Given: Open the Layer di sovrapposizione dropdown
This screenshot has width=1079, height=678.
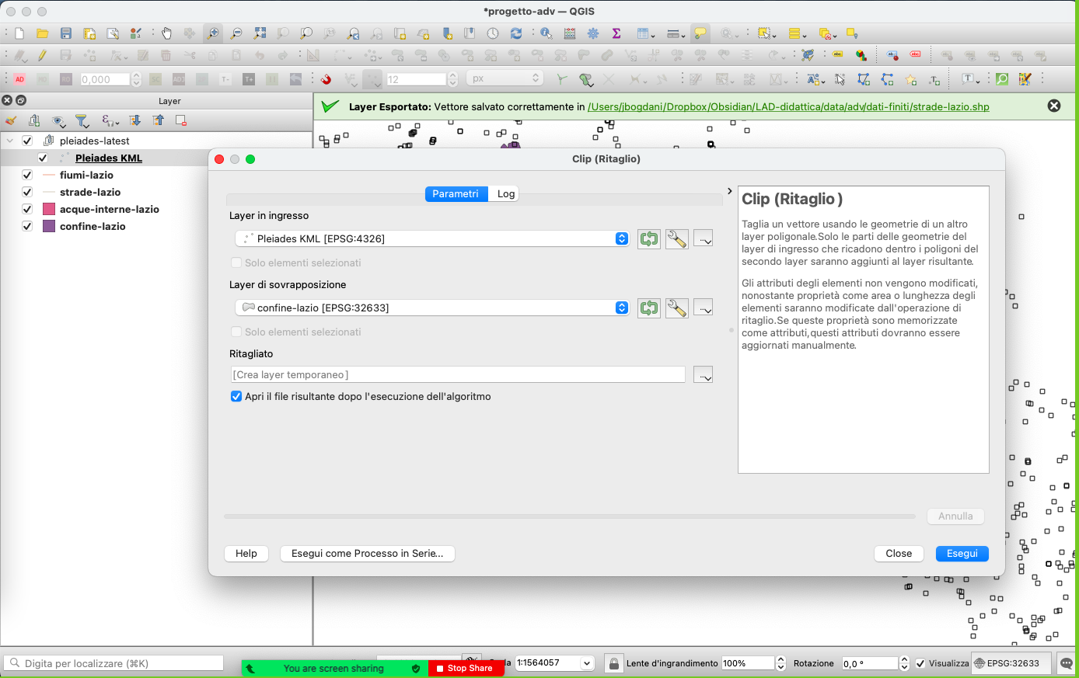Looking at the screenshot, I should (x=431, y=308).
